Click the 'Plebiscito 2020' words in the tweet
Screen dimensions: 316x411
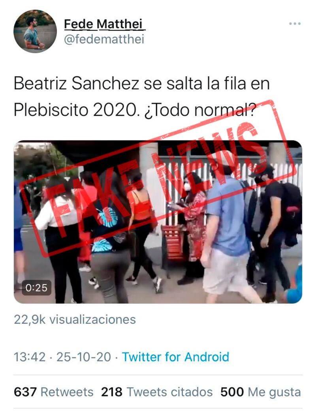(74, 110)
